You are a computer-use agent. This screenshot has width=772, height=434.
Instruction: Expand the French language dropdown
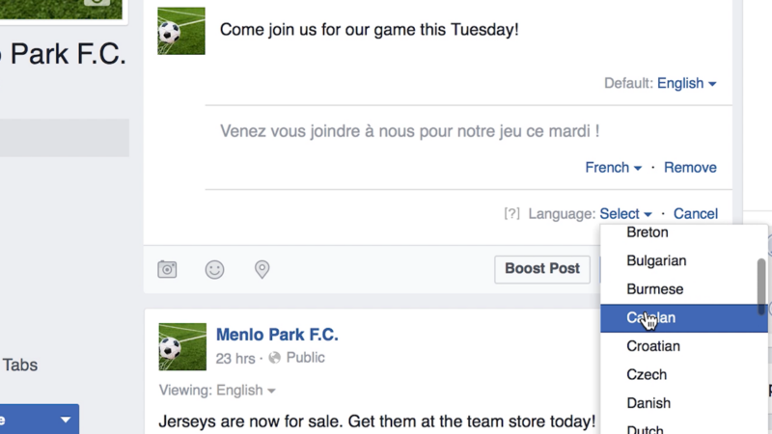[x=613, y=168]
